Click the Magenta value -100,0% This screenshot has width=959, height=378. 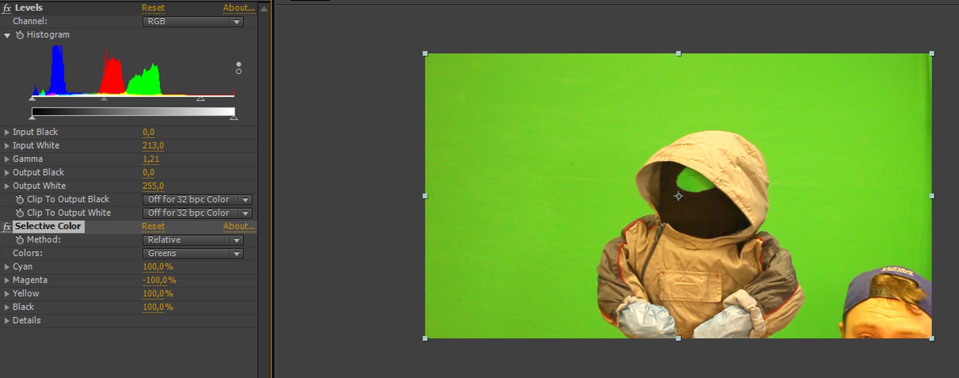tap(159, 280)
